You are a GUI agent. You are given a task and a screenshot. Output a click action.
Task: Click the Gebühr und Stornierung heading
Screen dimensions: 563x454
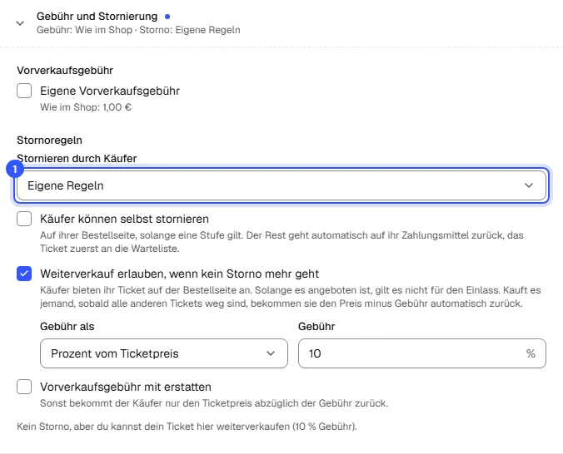pyautogui.click(x=97, y=17)
